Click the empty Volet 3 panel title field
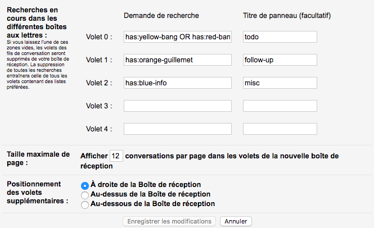Image resolution: width=374 pixels, height=228 pixels. click(x=280, y=106)
